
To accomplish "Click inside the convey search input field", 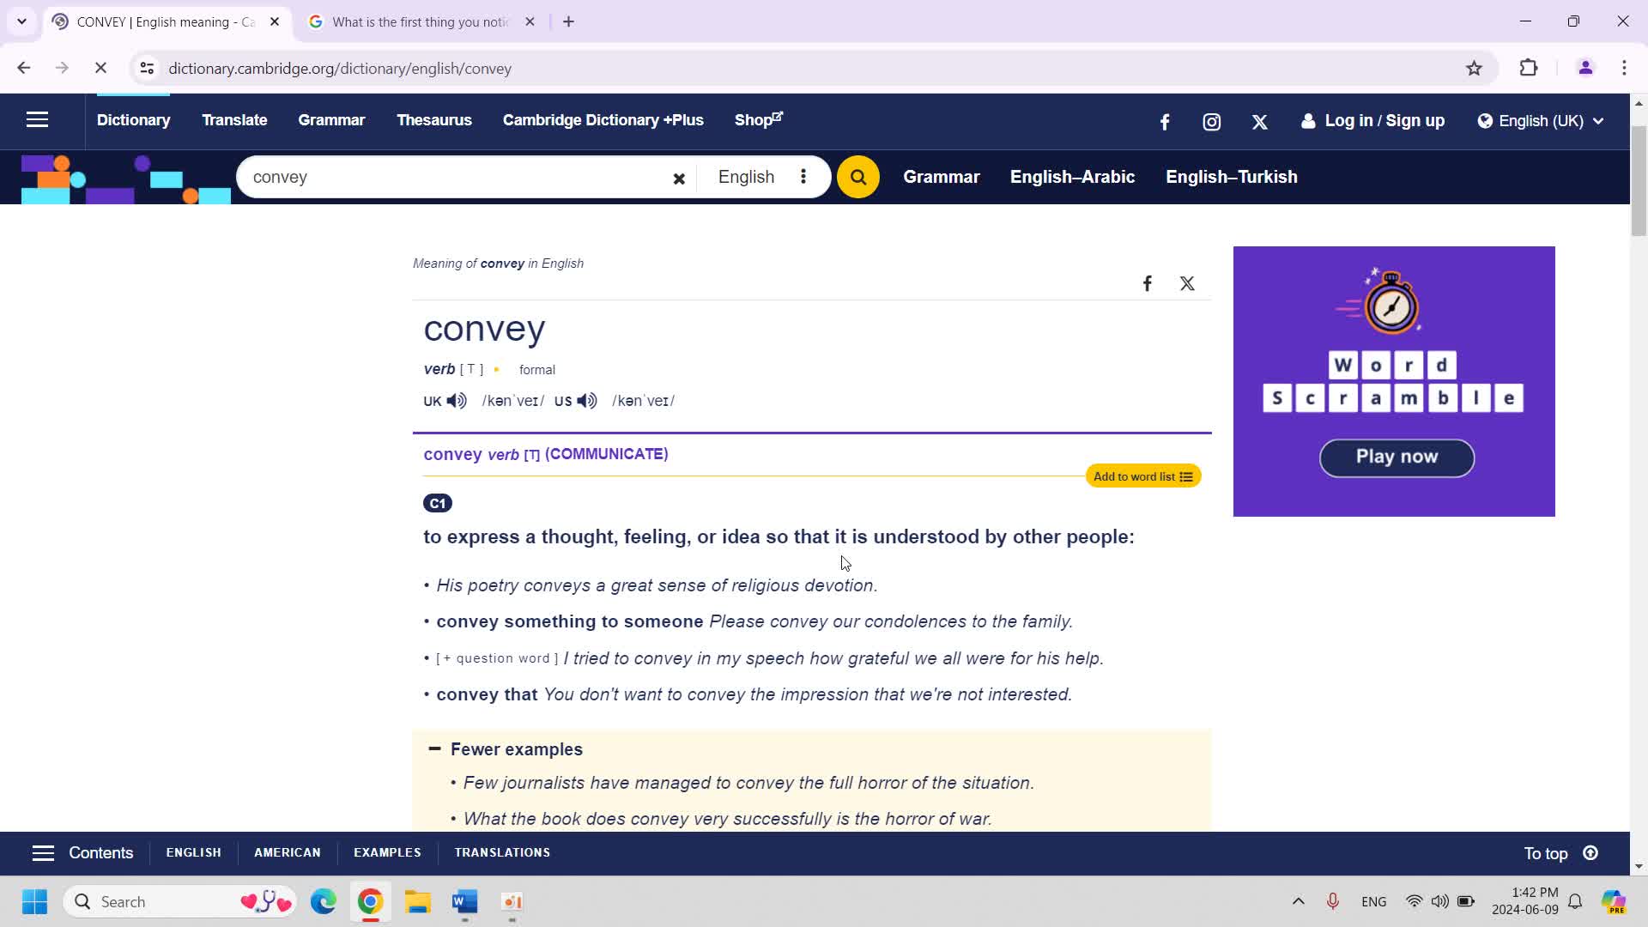I will (455, 177).
